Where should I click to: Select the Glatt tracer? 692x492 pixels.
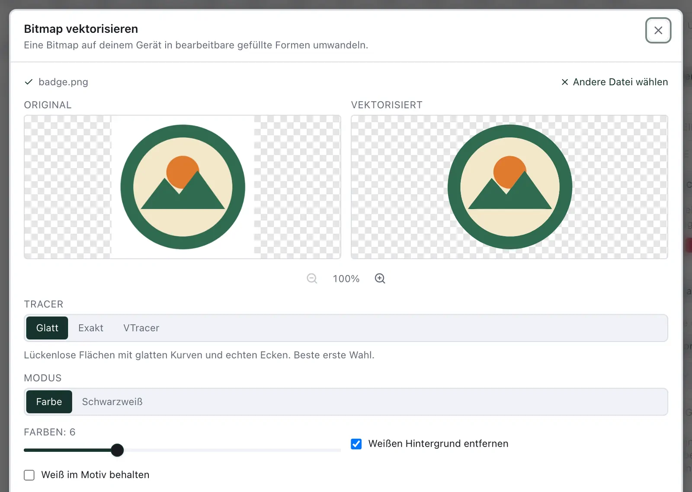(x=47, y=328)
